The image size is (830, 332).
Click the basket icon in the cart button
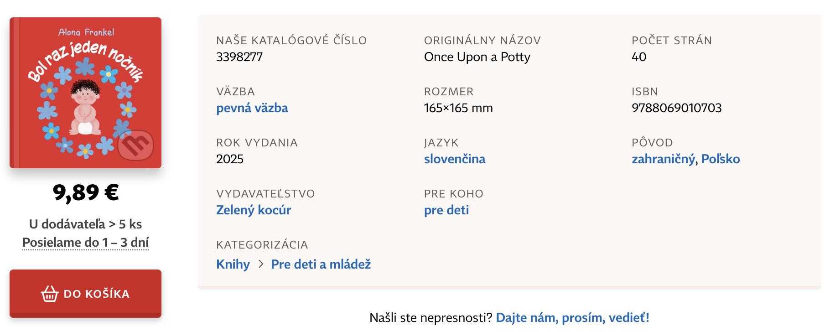(50, 294)
